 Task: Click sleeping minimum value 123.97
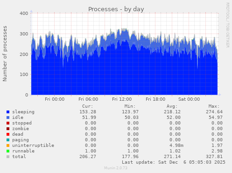(x=130, y=112)
